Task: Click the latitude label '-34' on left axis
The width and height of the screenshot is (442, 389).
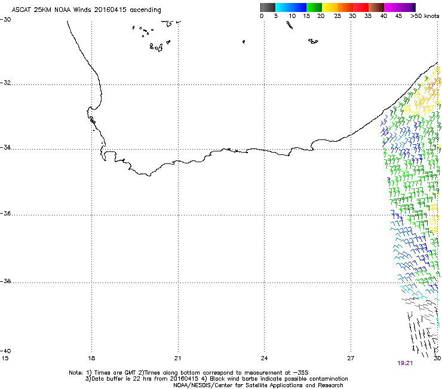Action: click(5, 147)
